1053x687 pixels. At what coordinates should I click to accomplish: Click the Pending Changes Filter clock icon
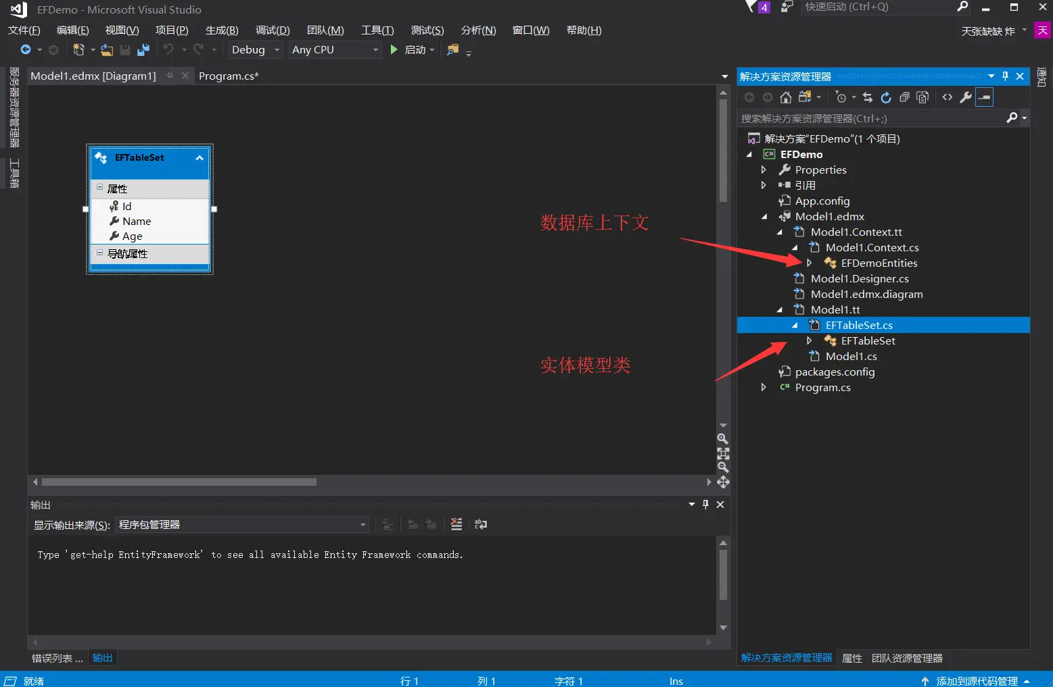841,97
